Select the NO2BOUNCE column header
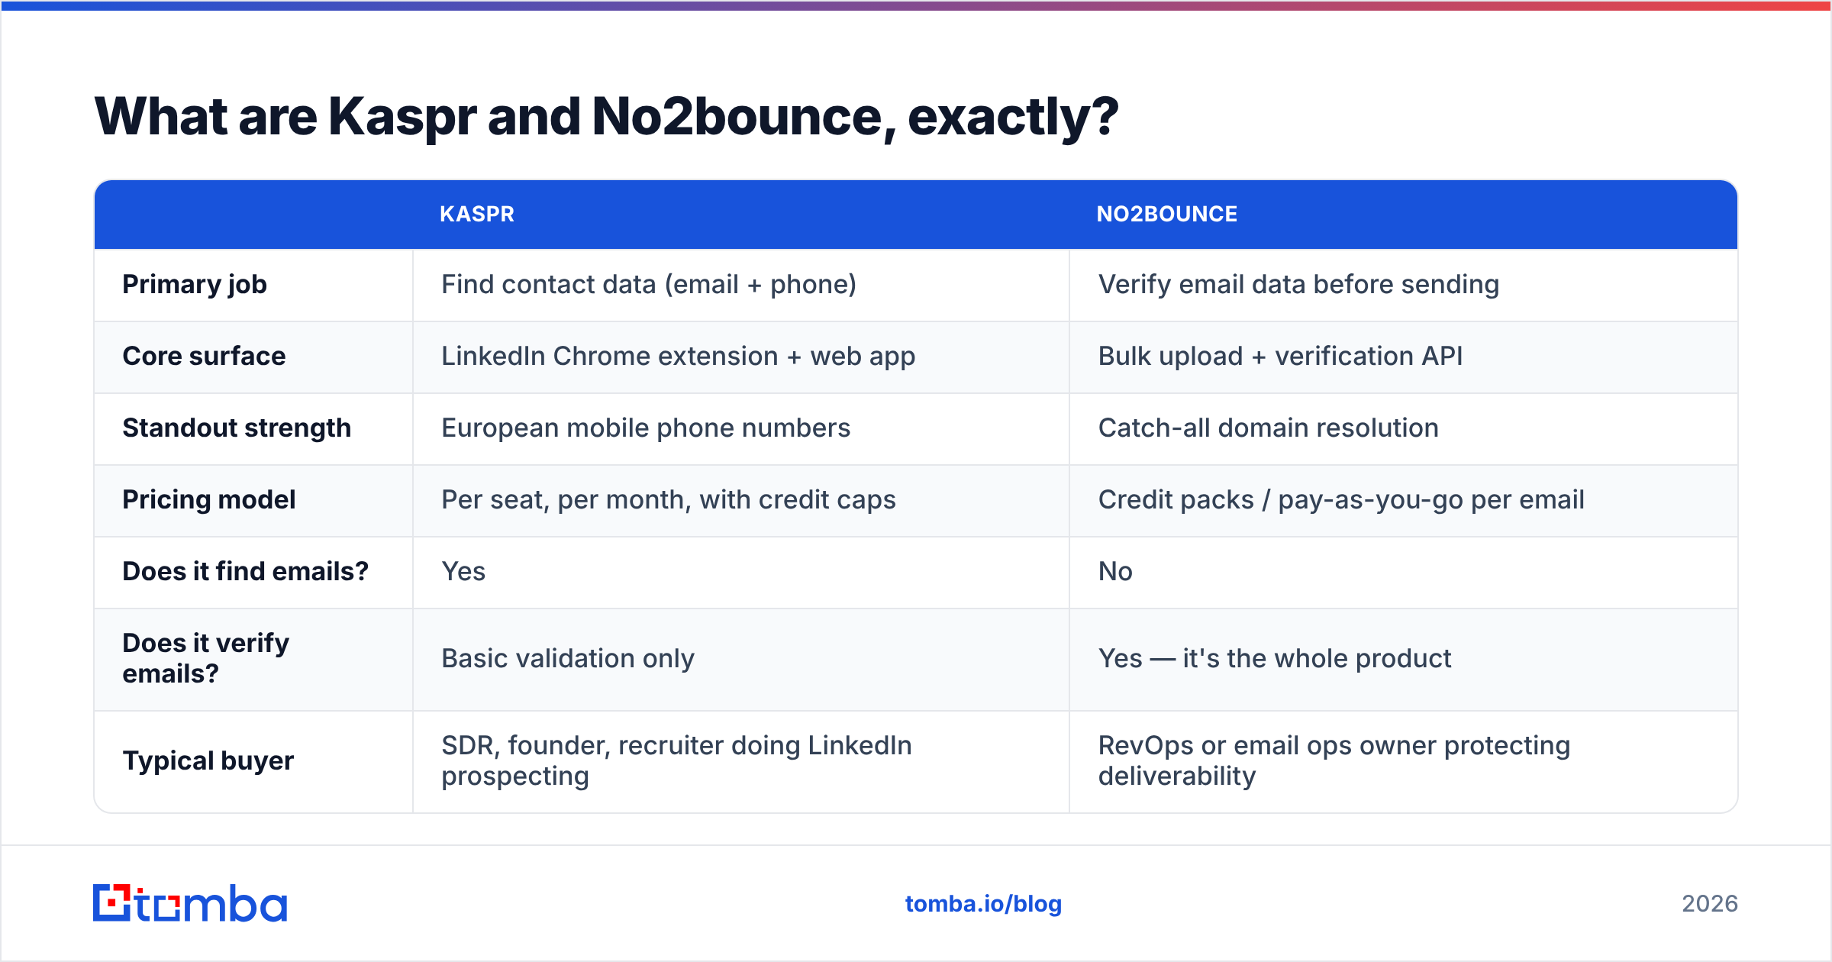Image resolution: width=1832 pixels, height=962 pixels. pos(1167,214)
